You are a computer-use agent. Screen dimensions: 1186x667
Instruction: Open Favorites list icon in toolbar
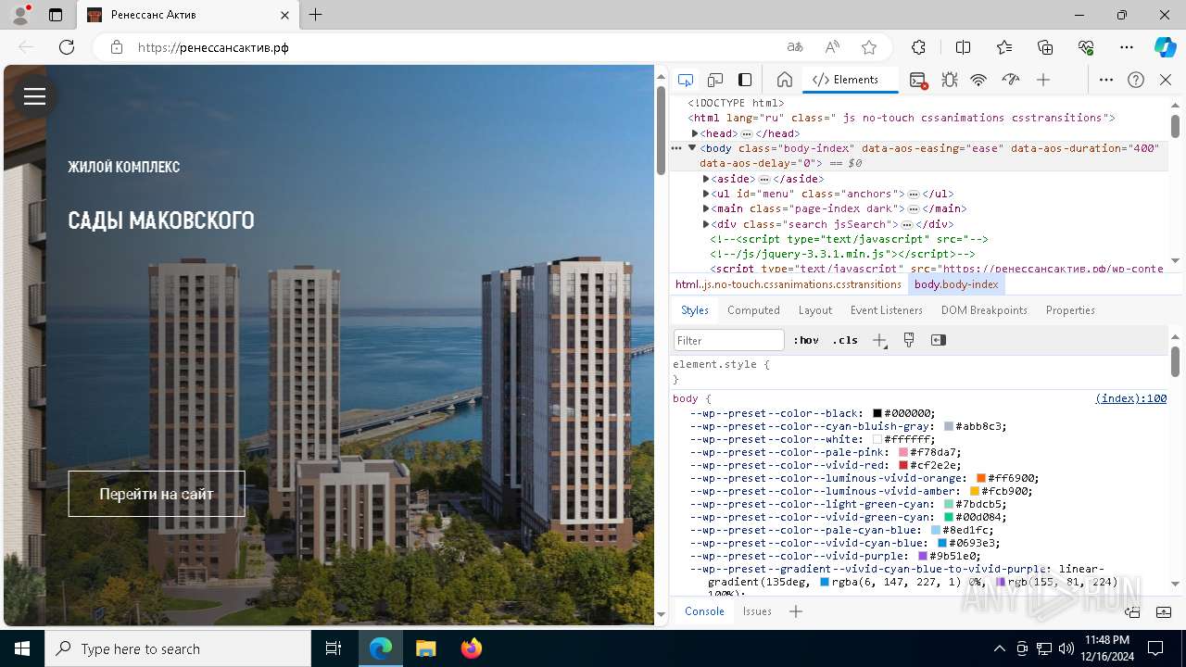(x=1004, y=47)
